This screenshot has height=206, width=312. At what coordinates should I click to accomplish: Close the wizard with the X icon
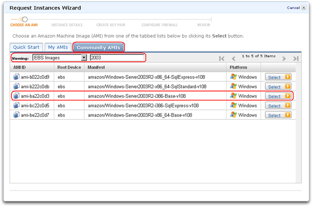tap(303, 8)
